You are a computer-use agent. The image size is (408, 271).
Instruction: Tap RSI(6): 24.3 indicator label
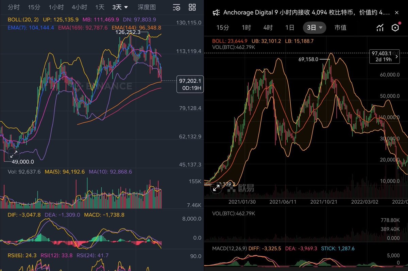[22, 255]
